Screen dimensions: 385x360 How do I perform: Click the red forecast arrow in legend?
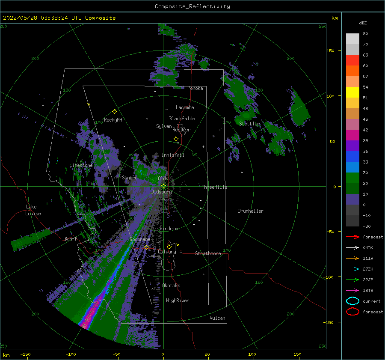pos(352,237)
